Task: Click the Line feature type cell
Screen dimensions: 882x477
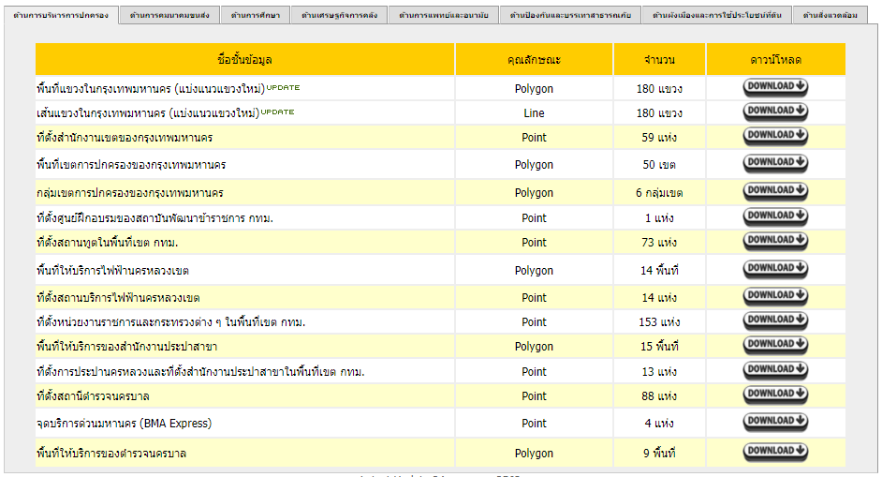Action: coord(534,113)
